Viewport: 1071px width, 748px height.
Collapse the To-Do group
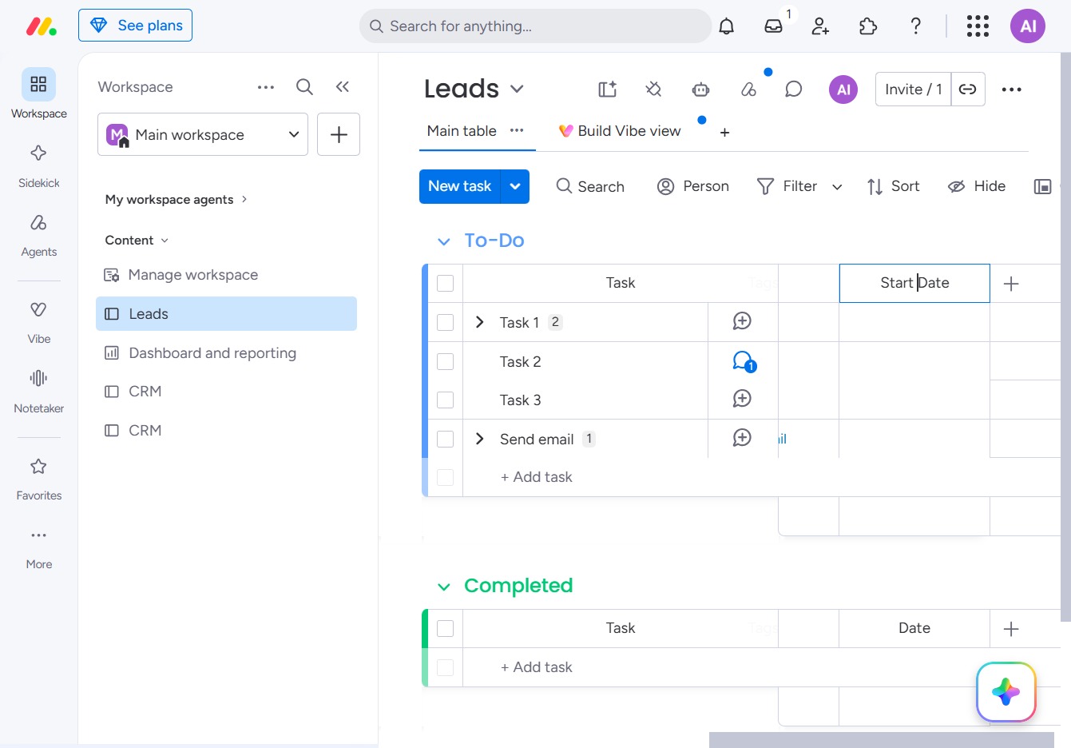coord(444,241)
